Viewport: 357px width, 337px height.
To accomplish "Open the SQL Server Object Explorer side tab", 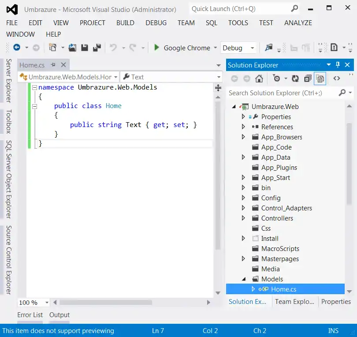I will tap(9, 180).
